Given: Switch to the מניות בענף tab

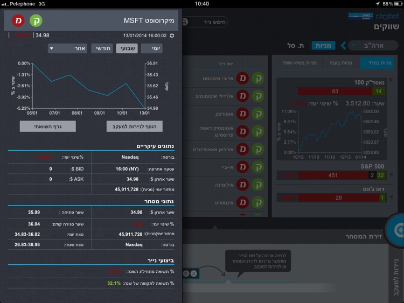Looking at the screenshot, I should 341,63.
